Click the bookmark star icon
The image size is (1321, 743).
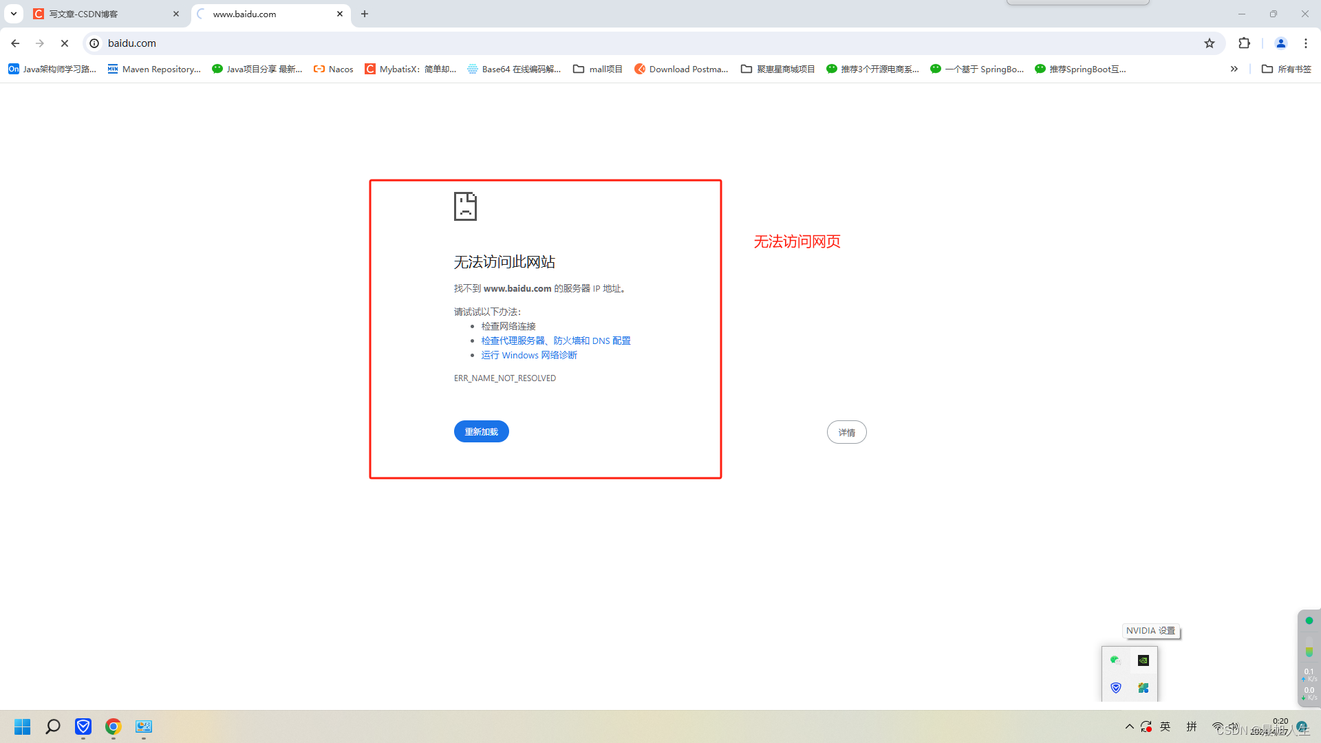pos(1210,43)
